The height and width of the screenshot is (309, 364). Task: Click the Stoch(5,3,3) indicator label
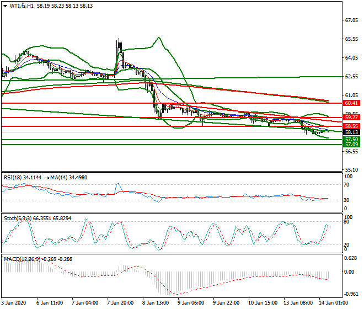18,219
